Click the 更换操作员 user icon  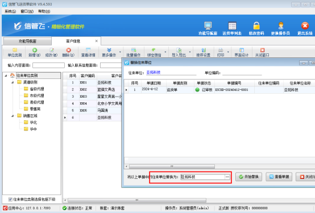pyautogui.click(x=281, y=26)
